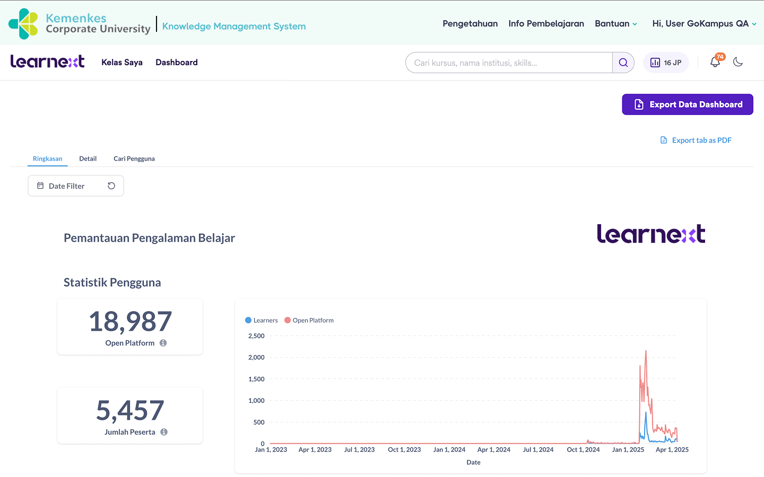
Task: Expand the Bantuan dropdown menu
Action: tap(615, 24)
